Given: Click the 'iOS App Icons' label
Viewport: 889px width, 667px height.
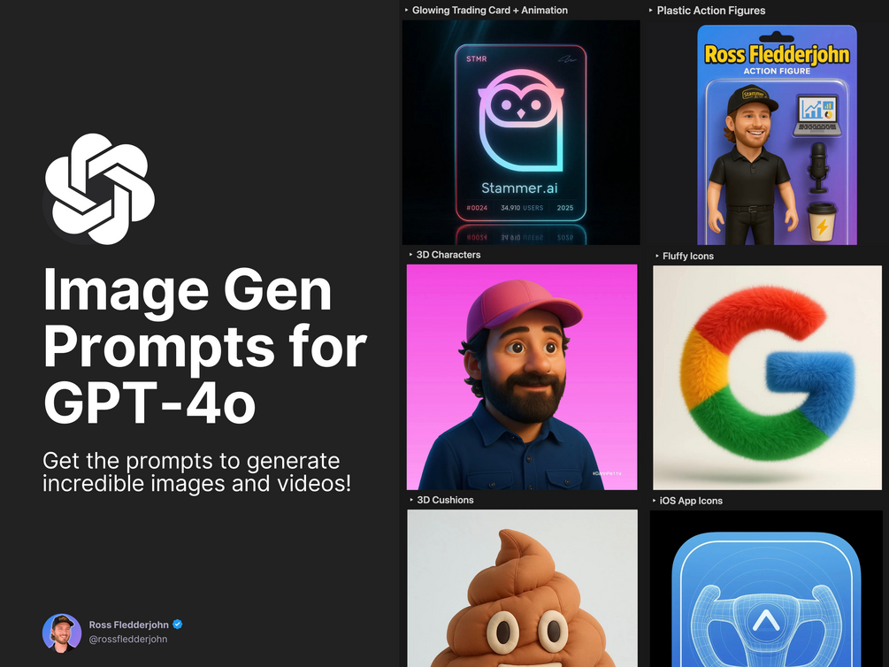Looking at the screenshot, I should coord(691,501).
